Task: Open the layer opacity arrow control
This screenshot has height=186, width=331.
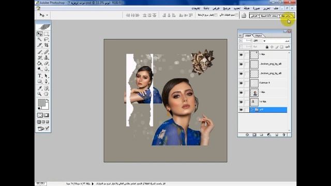Action: point(240,40)
